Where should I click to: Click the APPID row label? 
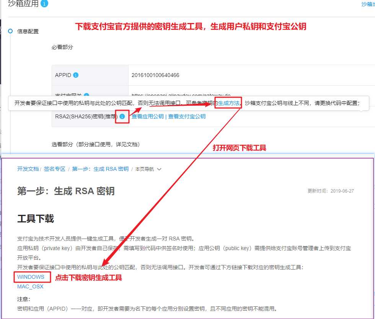(63, 75)
